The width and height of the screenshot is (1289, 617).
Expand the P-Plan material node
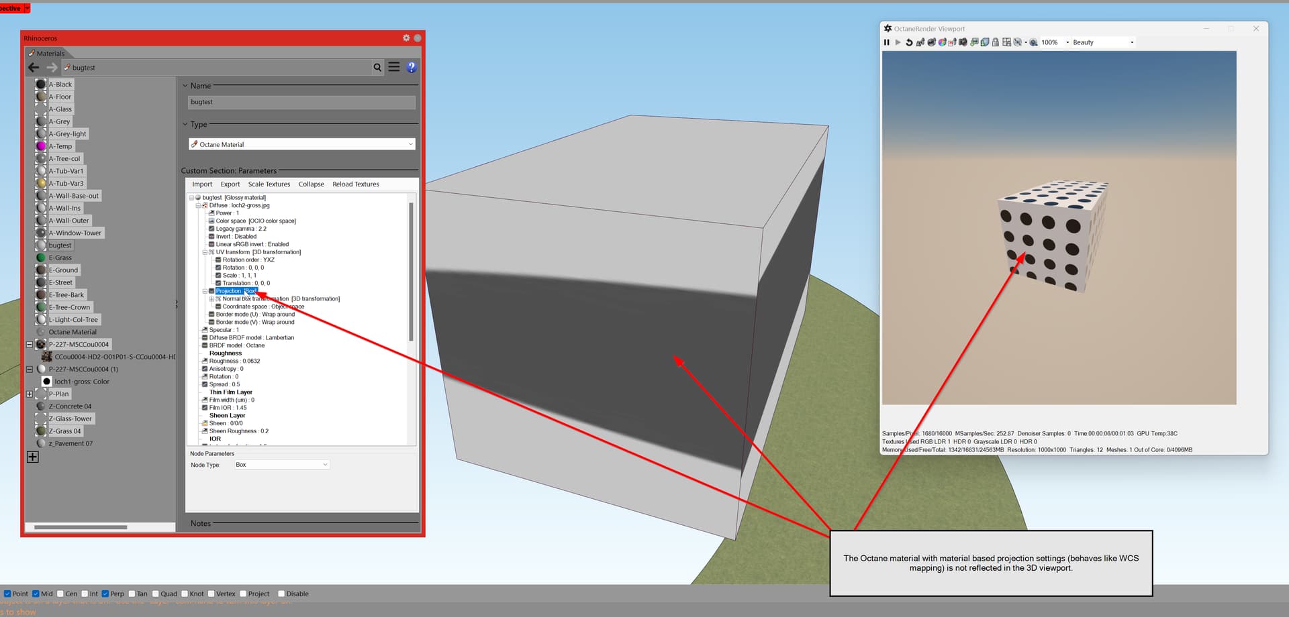click(x=30, y=394)
